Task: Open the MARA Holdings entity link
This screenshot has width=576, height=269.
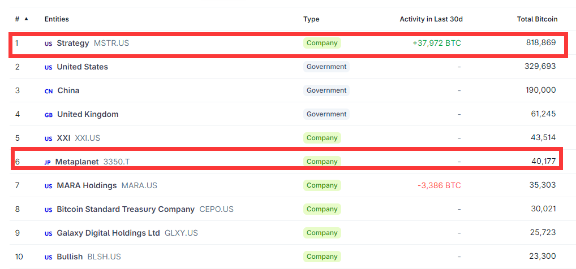Action: click(x=87, y=185)
